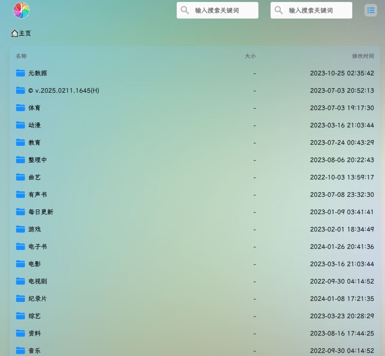Click folder icon of 音乐
Image resolution: width=385 pixels, height=356 pixels.
(21, 350)
